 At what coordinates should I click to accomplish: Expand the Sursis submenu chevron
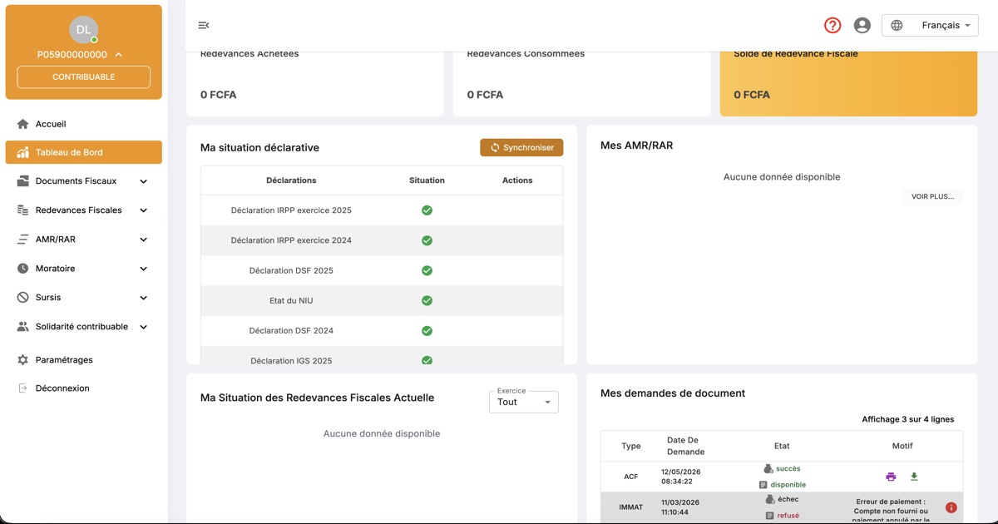[x=143, y=298]
